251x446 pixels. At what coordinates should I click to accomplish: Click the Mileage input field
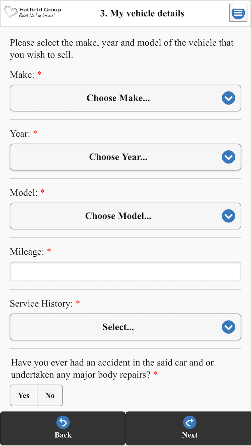pos(125,272)
